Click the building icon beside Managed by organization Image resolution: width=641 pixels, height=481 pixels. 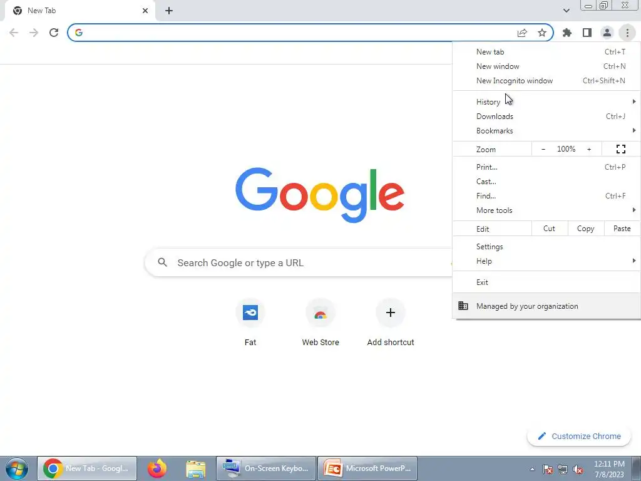tap(463, 306)
